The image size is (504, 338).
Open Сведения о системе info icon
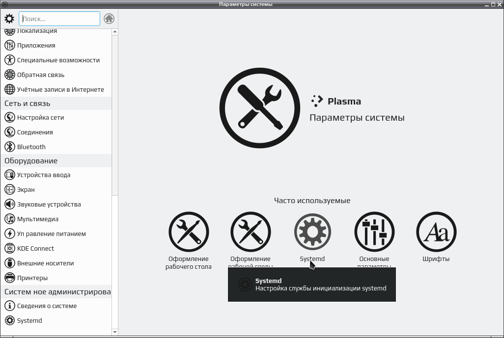tap(10, 306)
